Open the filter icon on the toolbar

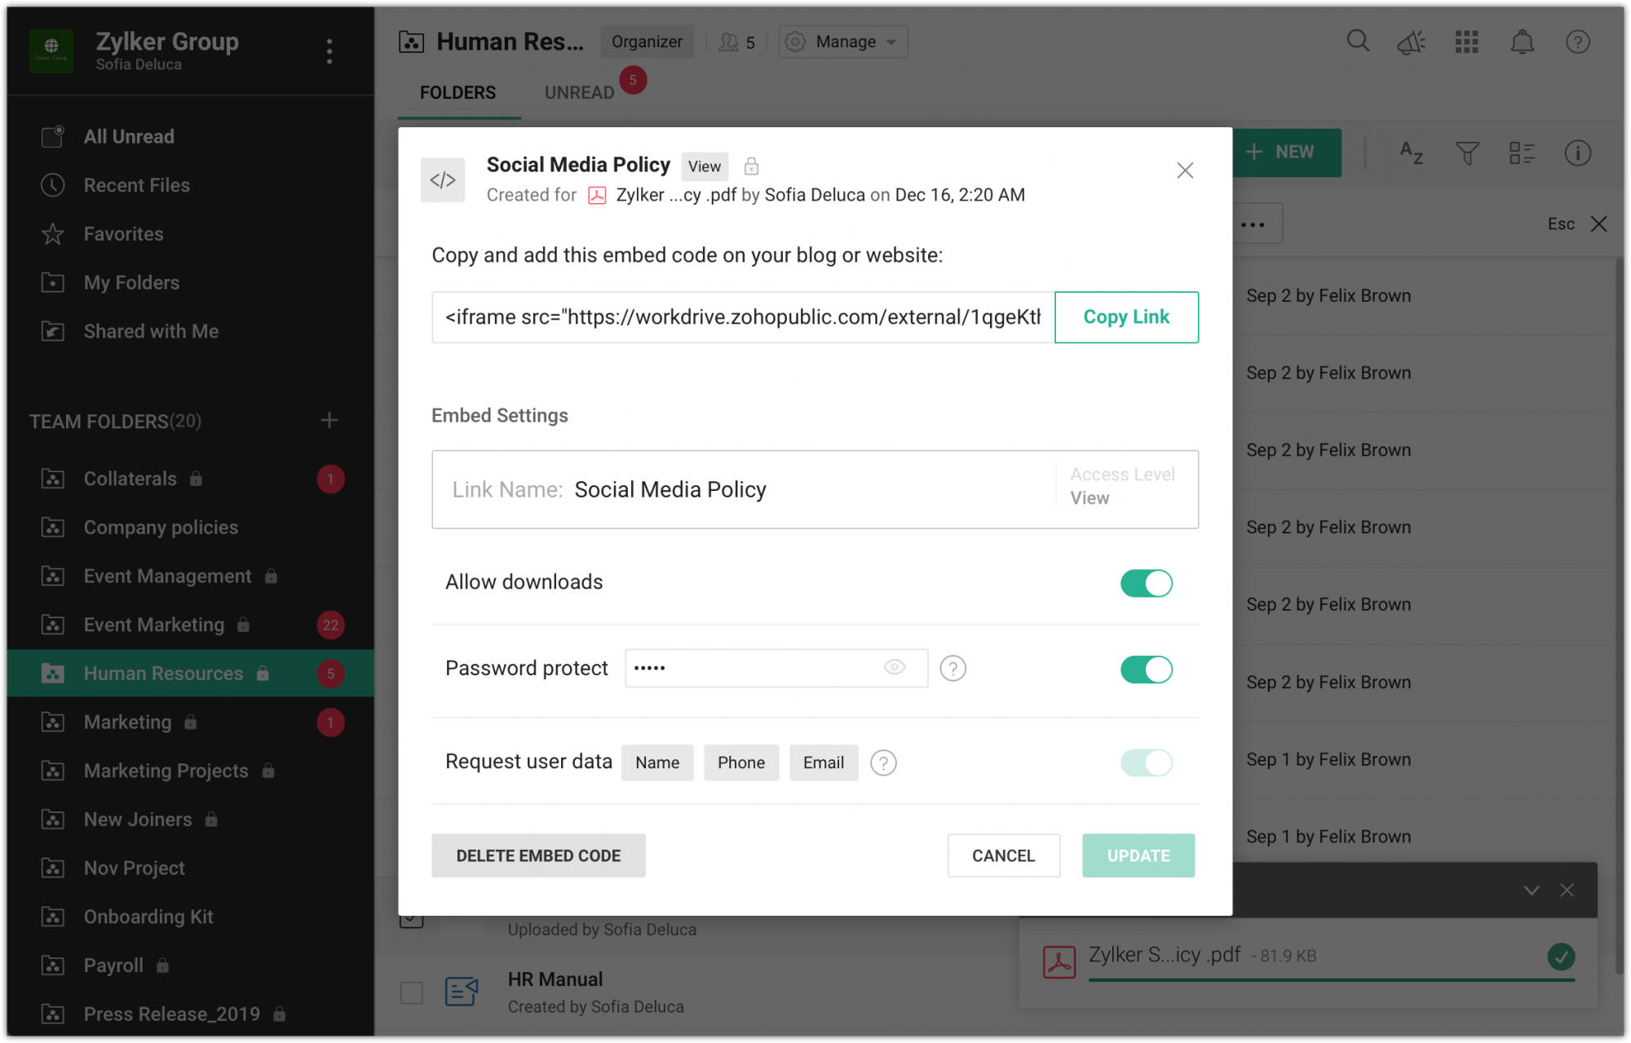(1466, 152)
